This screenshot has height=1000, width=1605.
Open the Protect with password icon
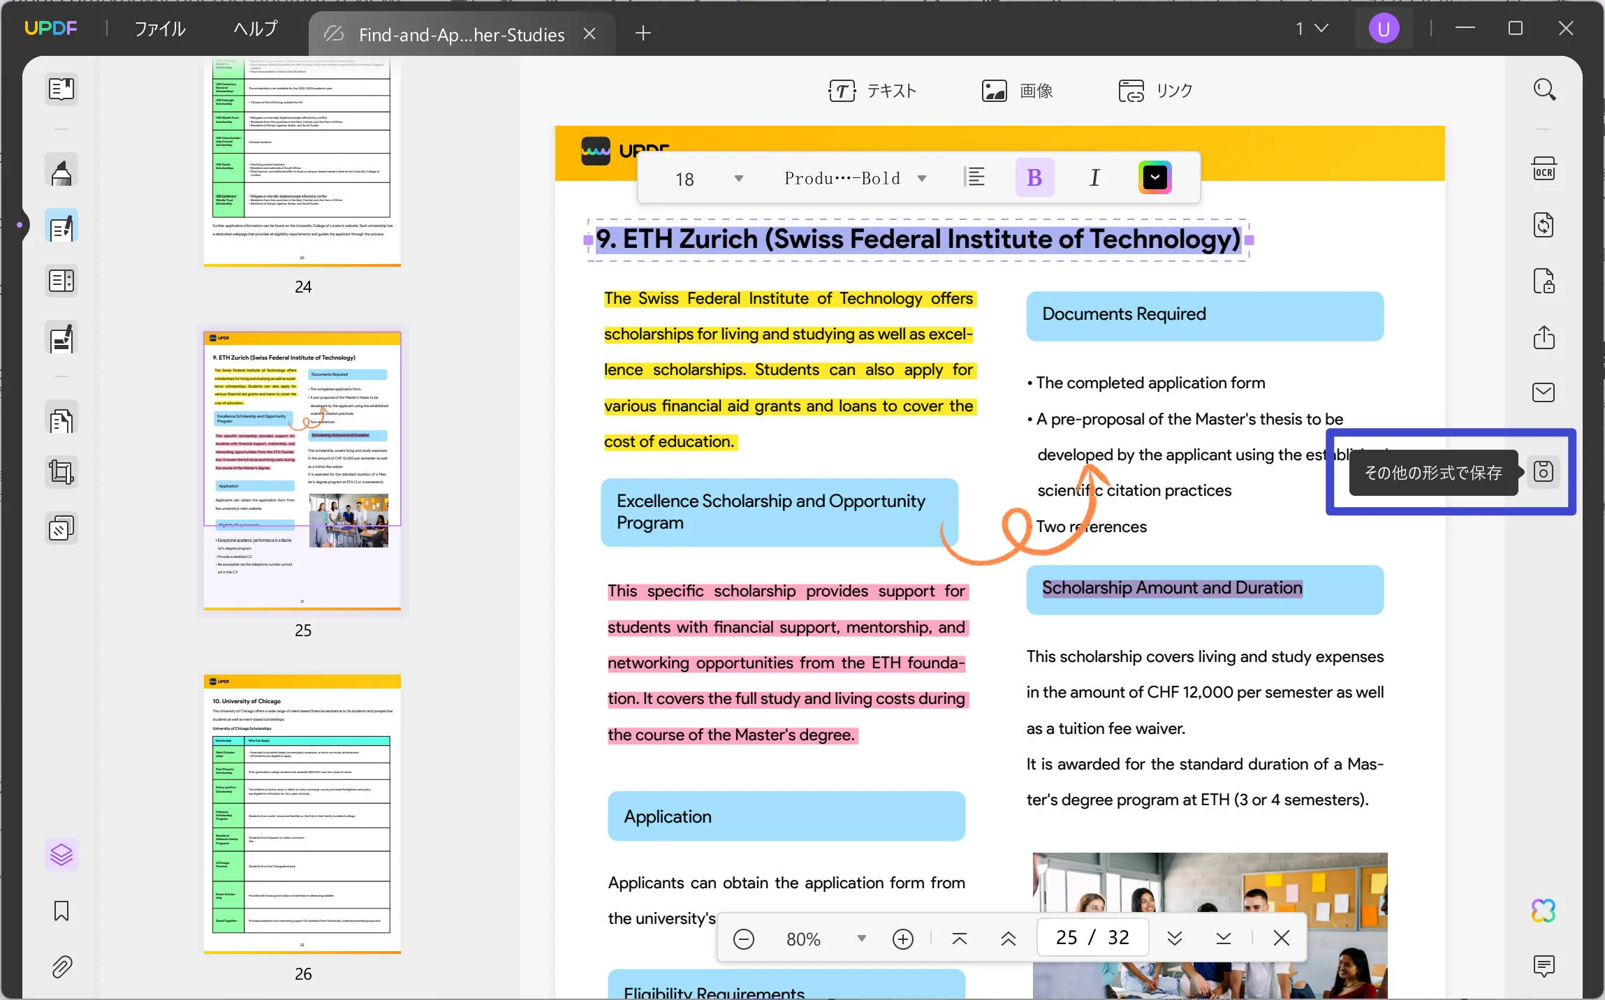coord(1544,281)
